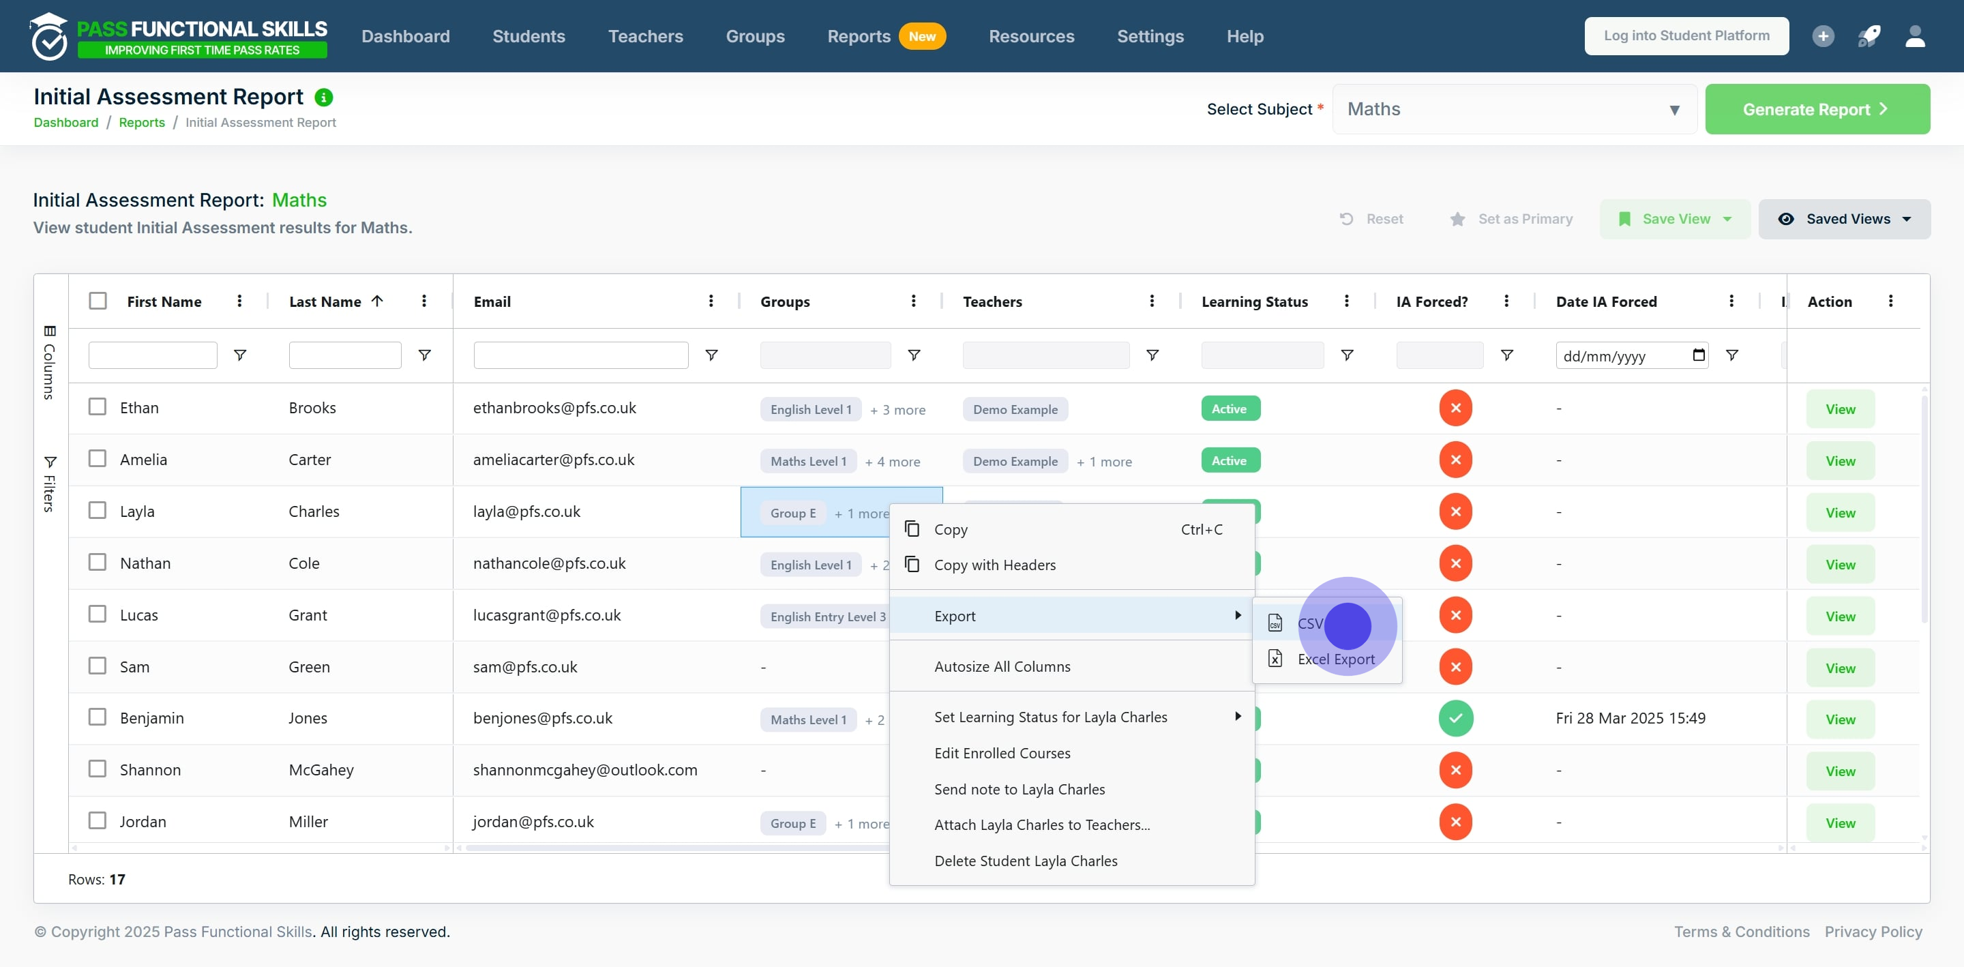The image size is (1964, 967).
Task: Choose Excel Export from the submenu
Action: 1336,659
